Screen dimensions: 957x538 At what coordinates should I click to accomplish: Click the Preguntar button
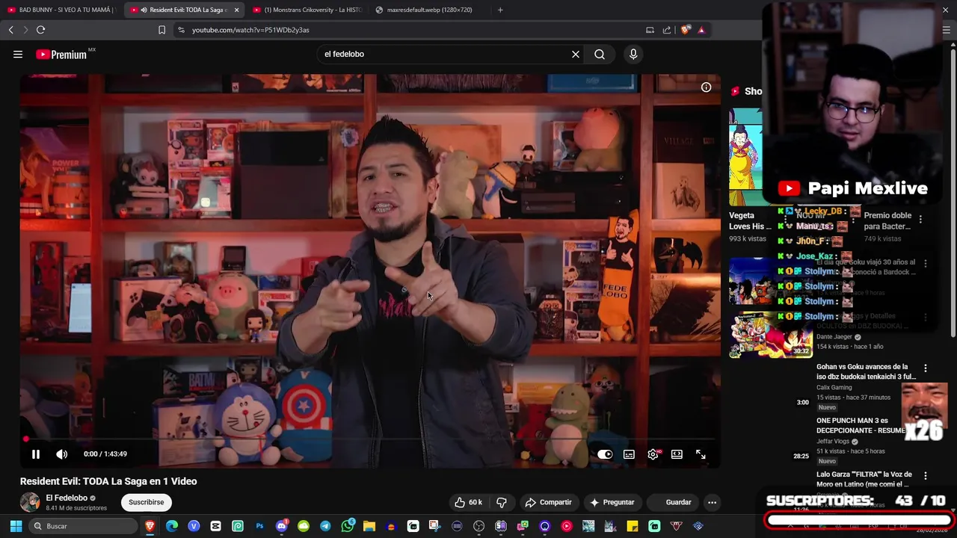pos(612,502)
